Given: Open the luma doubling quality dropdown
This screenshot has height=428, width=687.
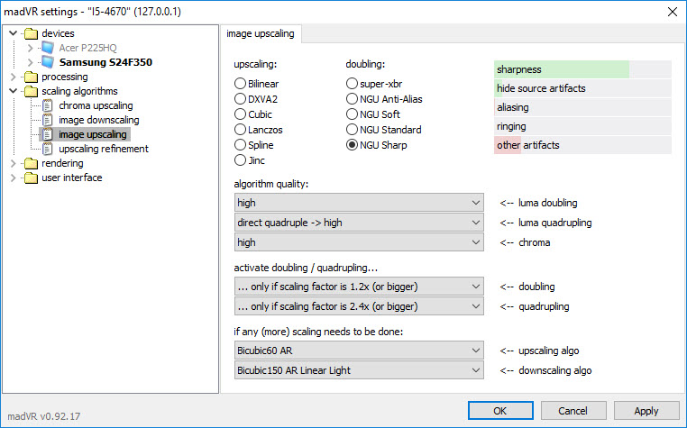Looking at the screenshot, I should coord(359,203).
